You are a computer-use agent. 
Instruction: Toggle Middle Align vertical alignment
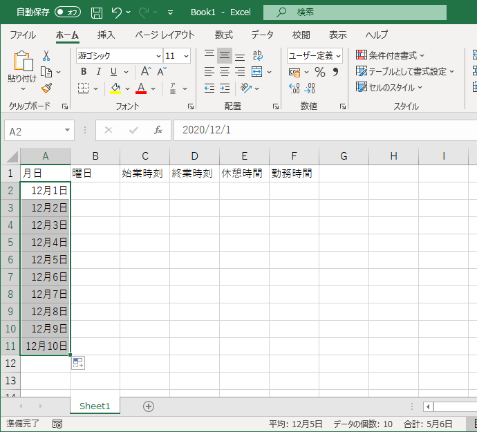[x=225, y=55]
